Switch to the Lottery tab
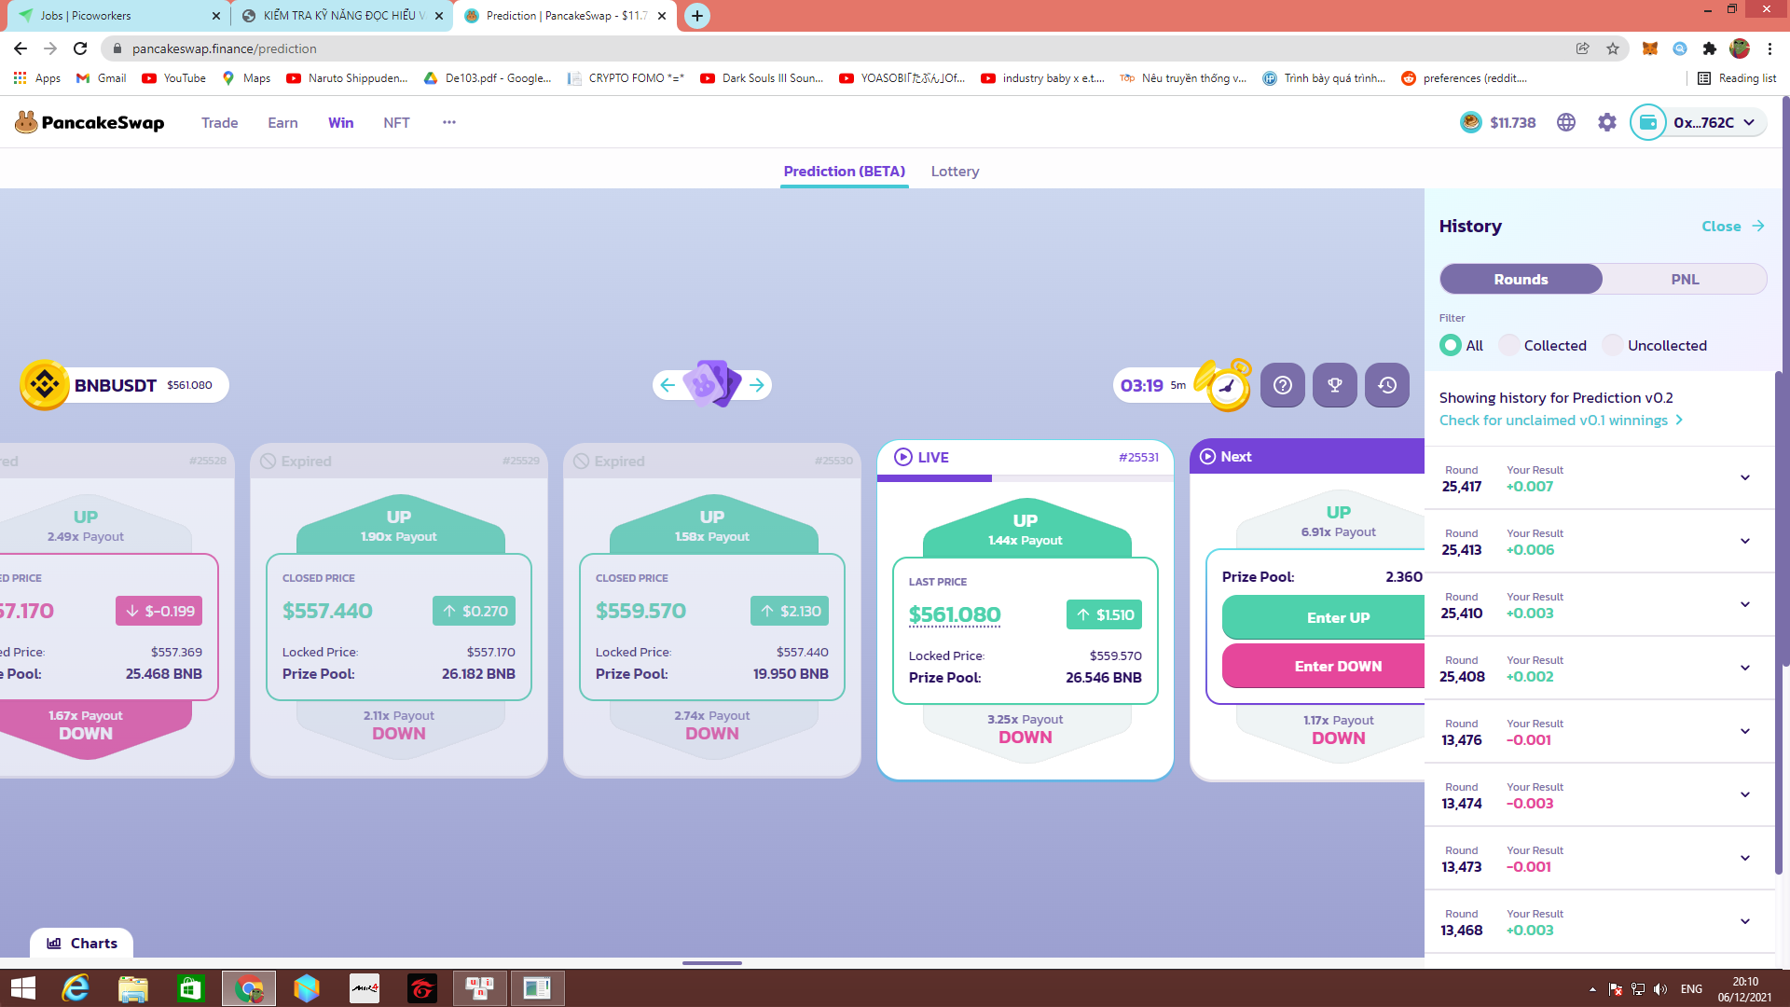 955,171
